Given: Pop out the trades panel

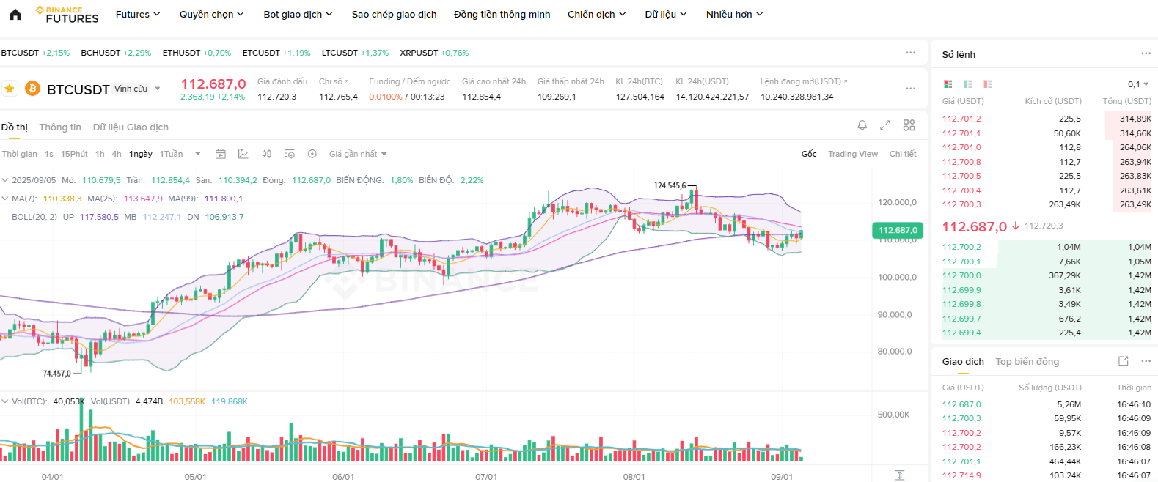Looking at the screenshot, I should point(1123,361).
